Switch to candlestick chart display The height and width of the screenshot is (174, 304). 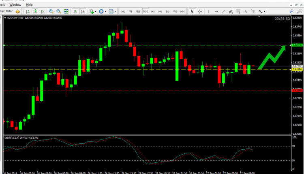point(35,11)
